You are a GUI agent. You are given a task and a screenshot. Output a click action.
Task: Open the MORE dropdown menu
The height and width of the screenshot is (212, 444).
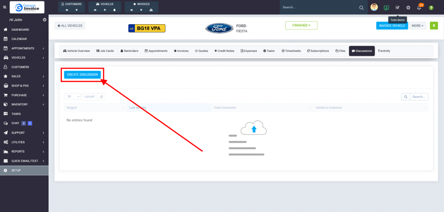[418, 26]
